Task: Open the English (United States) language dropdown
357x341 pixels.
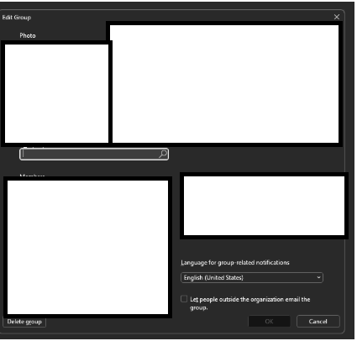Action: 252,277
